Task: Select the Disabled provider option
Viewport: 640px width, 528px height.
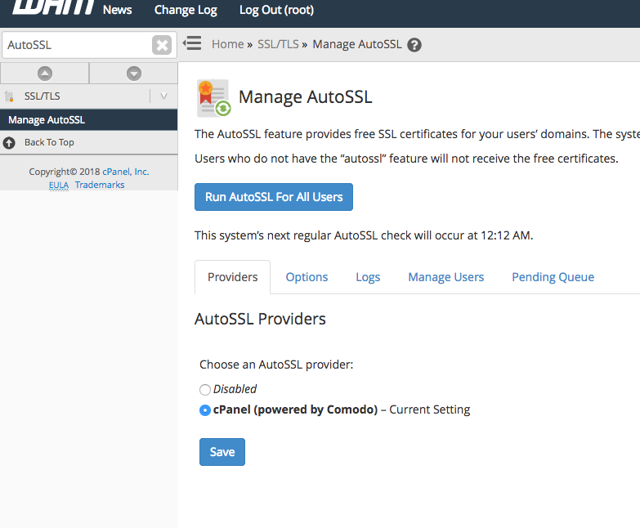Action: [205, 390]
